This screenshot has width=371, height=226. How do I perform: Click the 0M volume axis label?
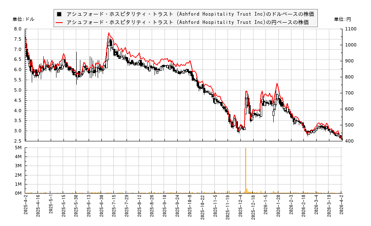tap(19, 193)
